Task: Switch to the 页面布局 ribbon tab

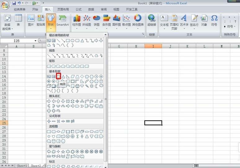Action: click(63, 9)
